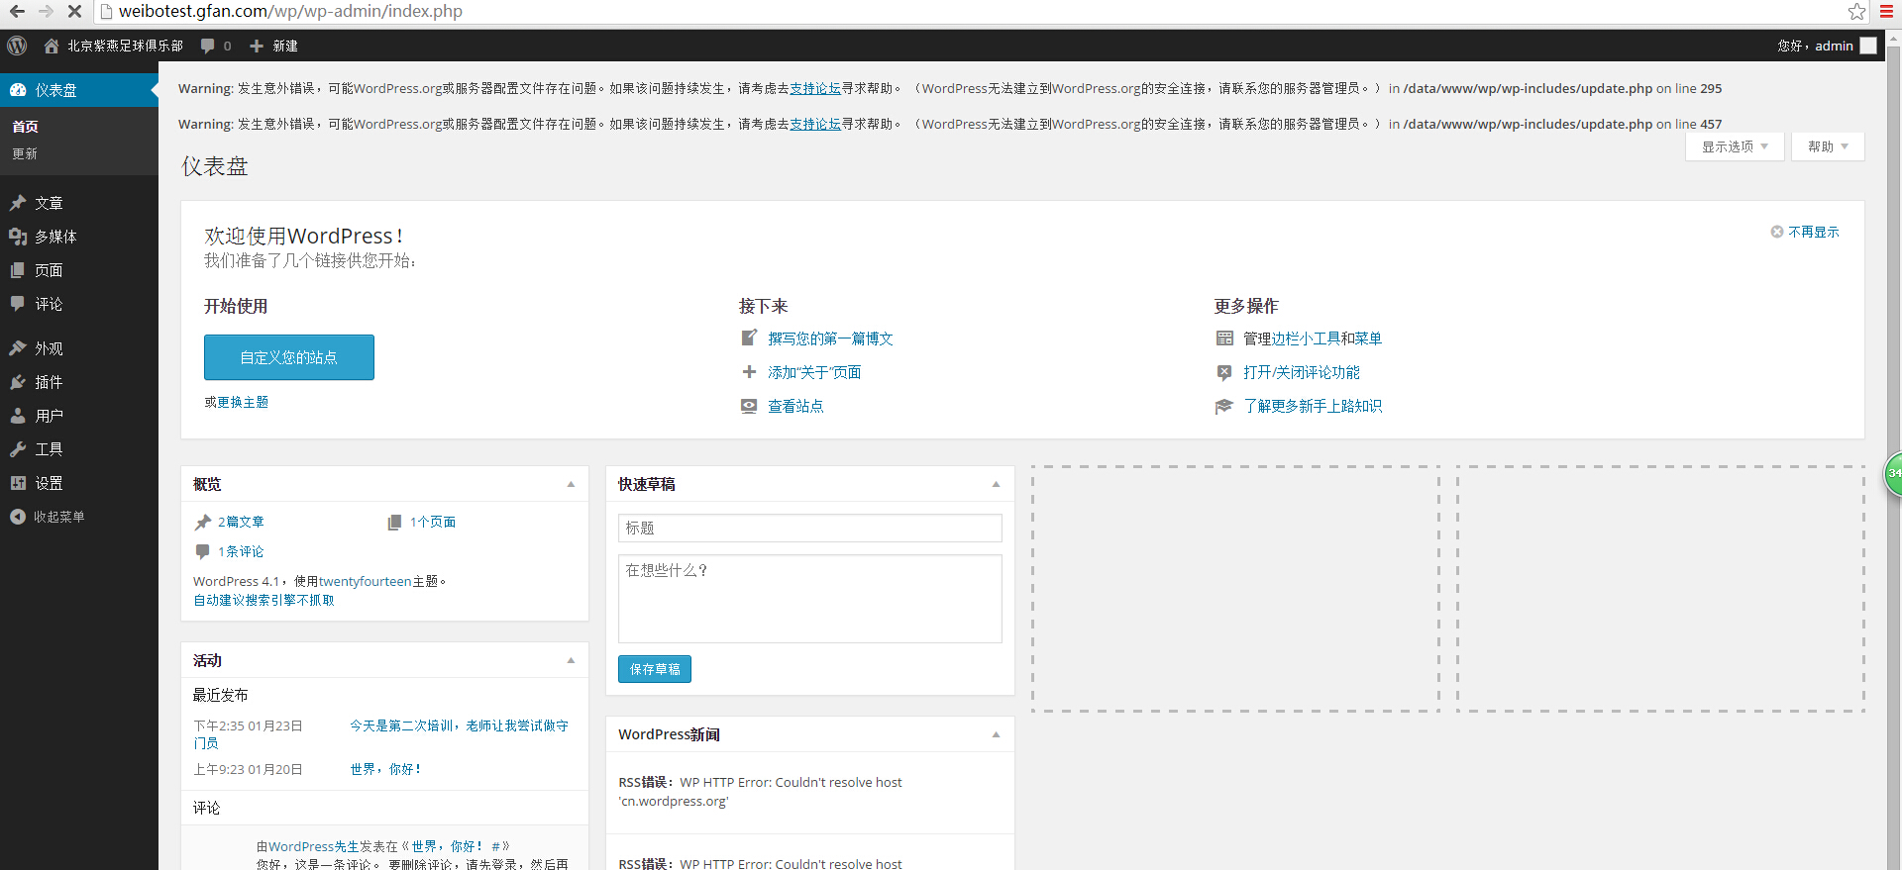Viewport: 1902px width, 870px height.
Task: Click the WordPress logo in admin bar
Action: [17, 46]
